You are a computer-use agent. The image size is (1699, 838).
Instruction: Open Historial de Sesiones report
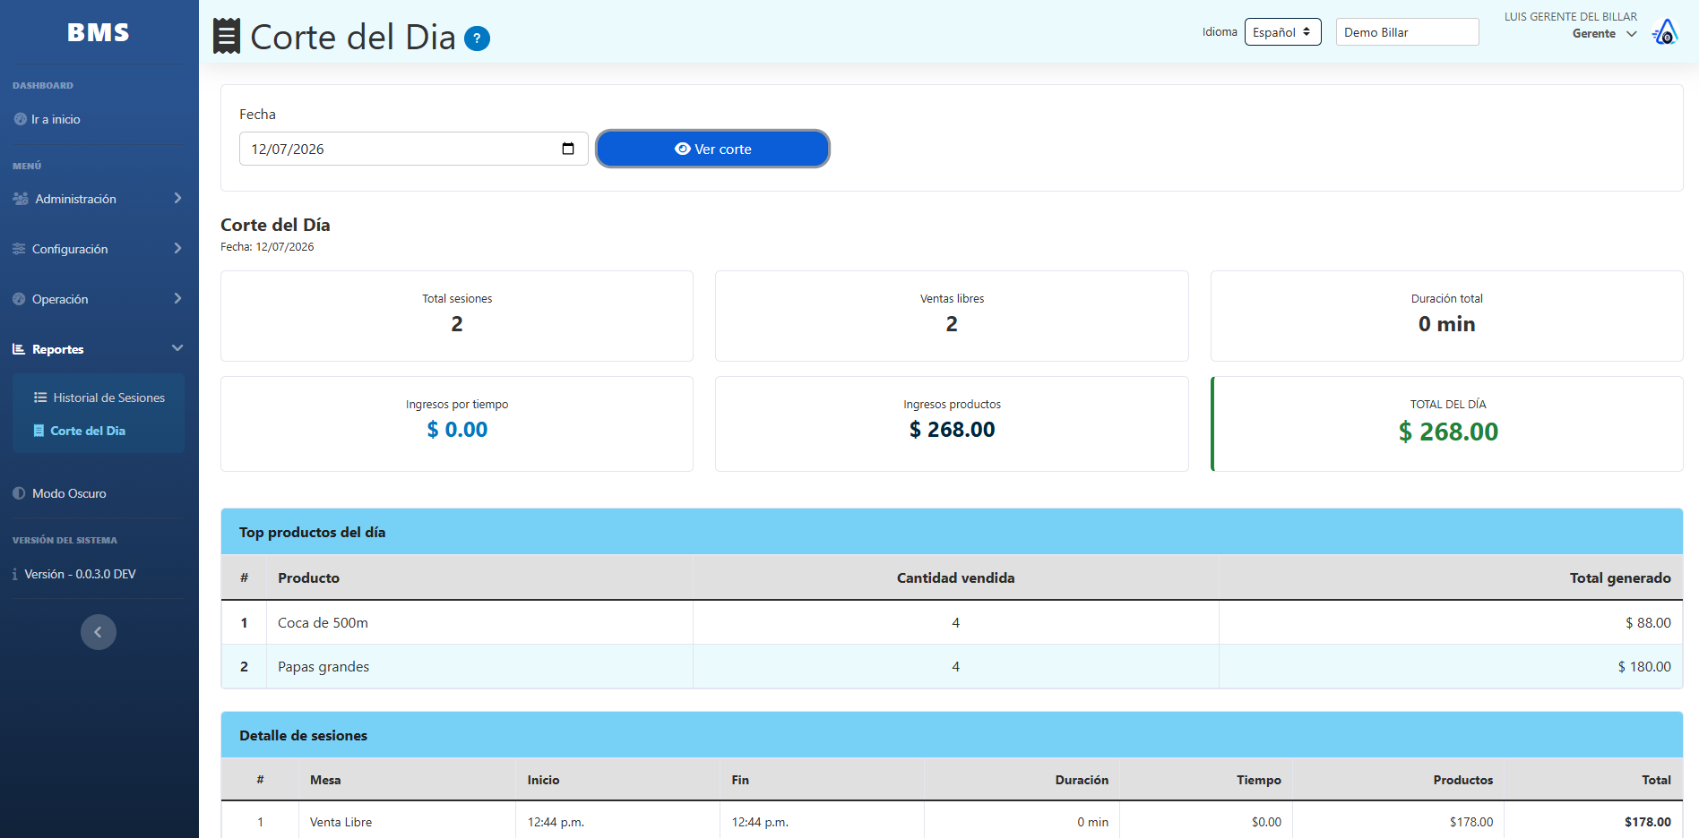(x=108, y=398)
